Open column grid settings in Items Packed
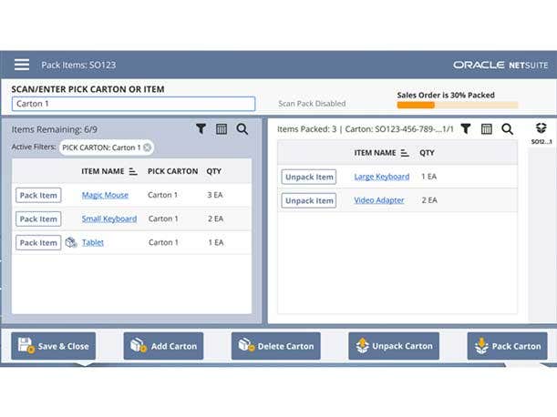 pyautogui.click(x=486, y=129)
